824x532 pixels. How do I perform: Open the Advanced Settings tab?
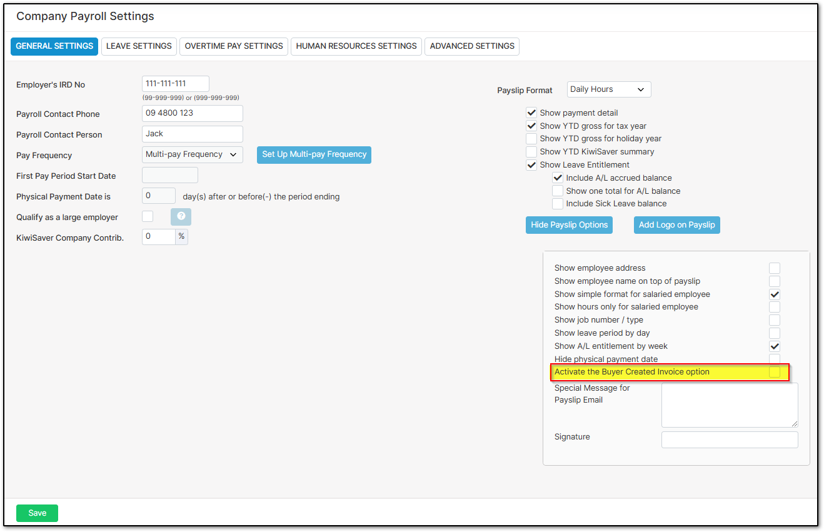(x=472, y=46)
